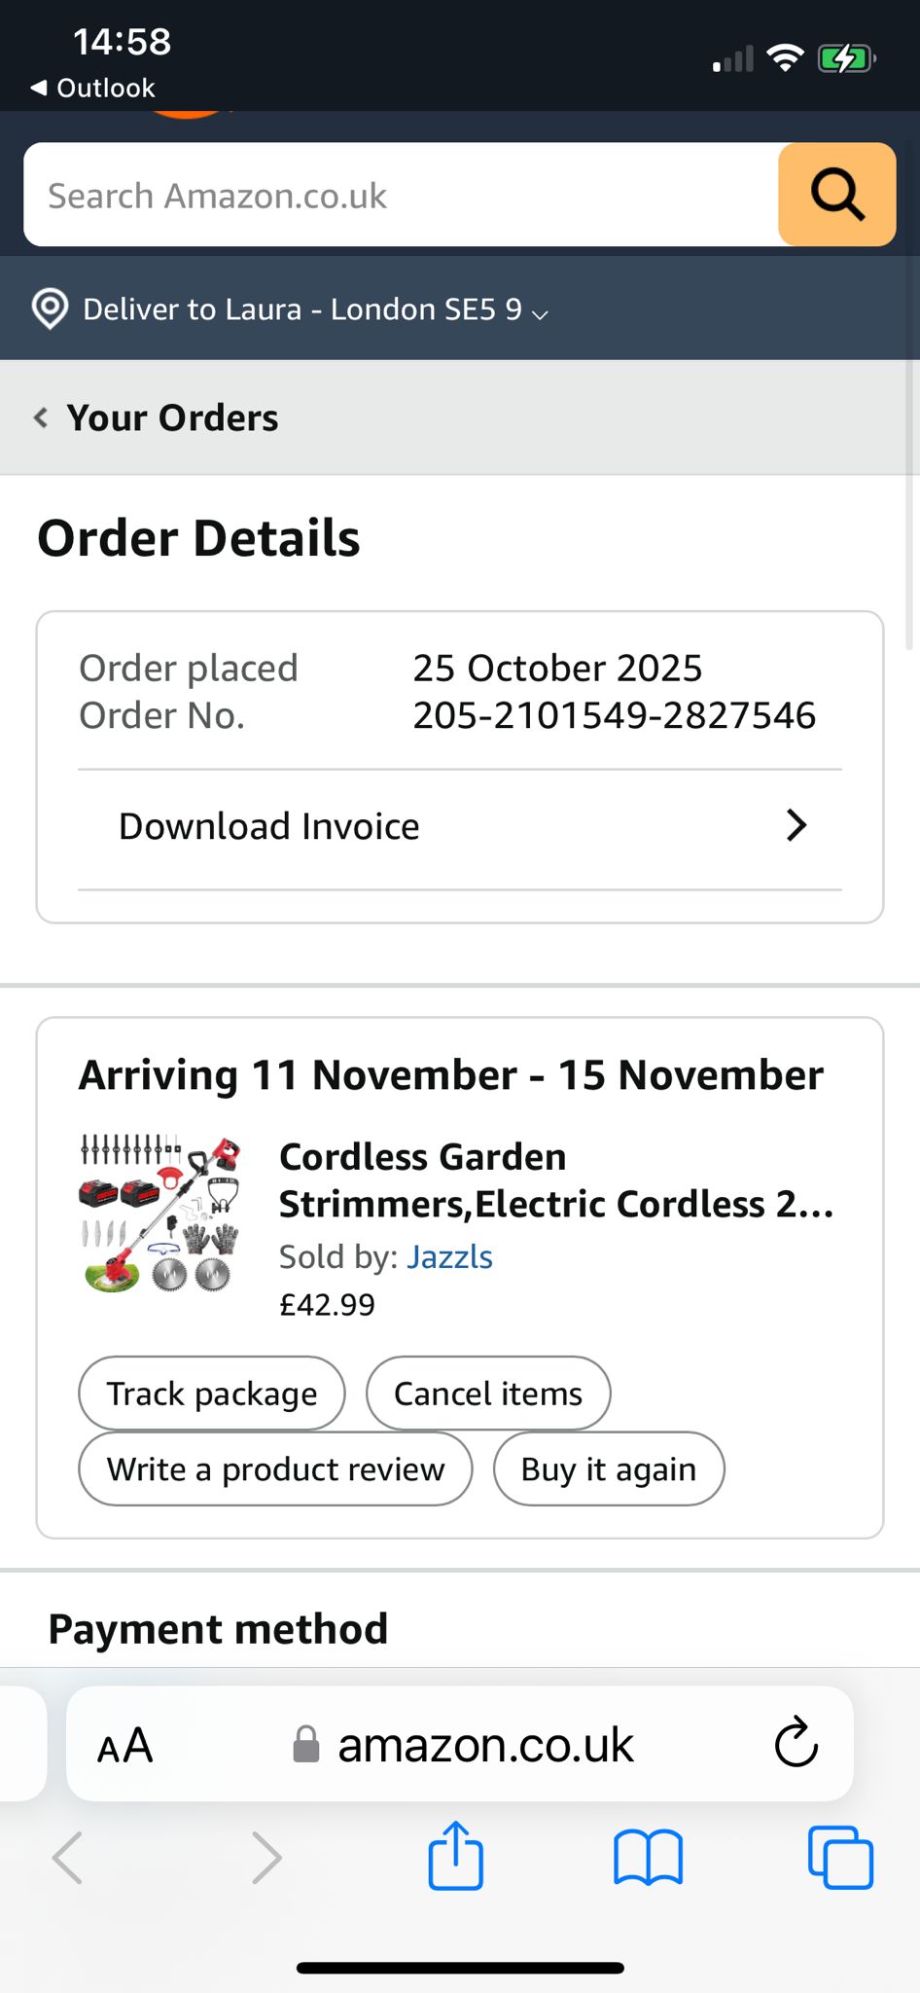Open the Jazzls seller link
Screen dimensions: 920x1993
pos(449,1257)
